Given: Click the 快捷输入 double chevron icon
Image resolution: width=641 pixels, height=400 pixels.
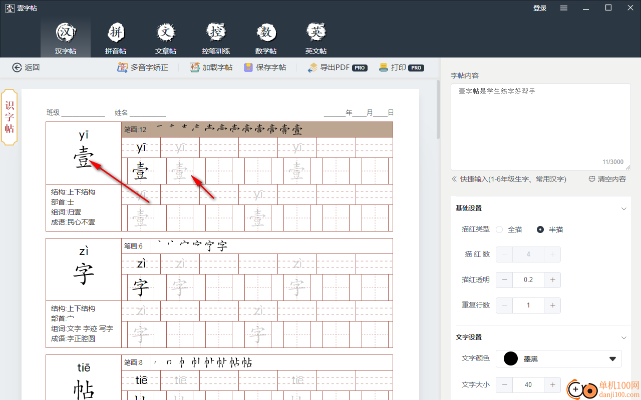Looking at the screenshot, I should click(x=455, y=179).
